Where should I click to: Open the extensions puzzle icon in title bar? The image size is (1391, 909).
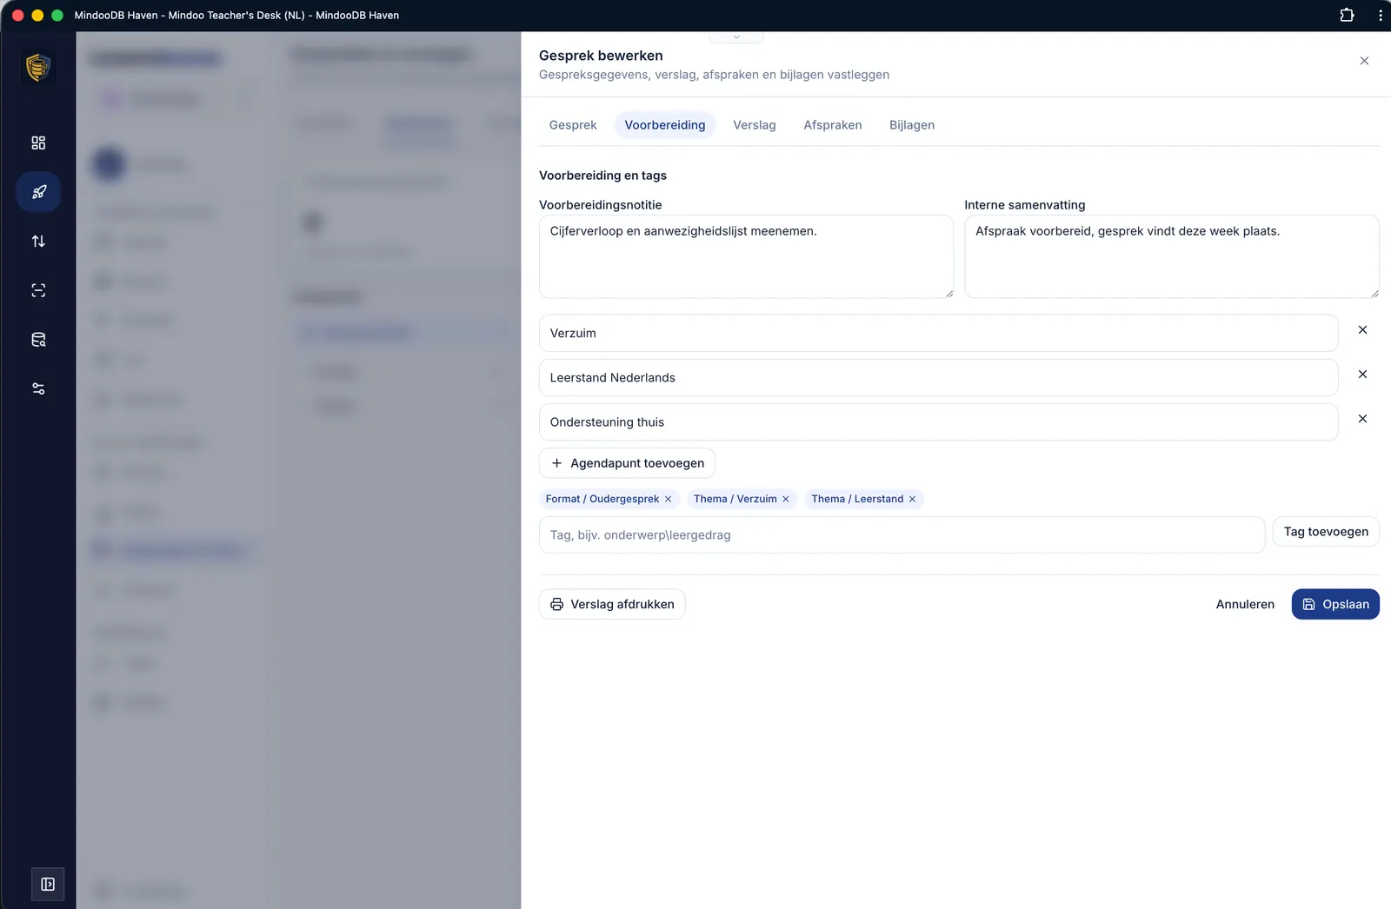click(1347, 15)
